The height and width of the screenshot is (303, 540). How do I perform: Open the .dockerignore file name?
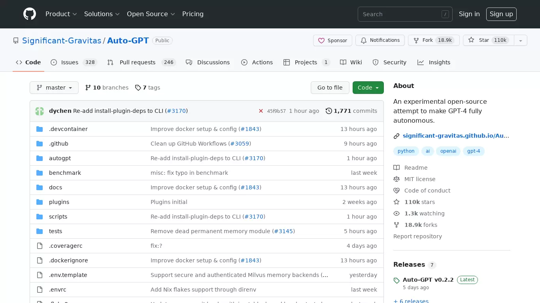click(x=68, y=260)
